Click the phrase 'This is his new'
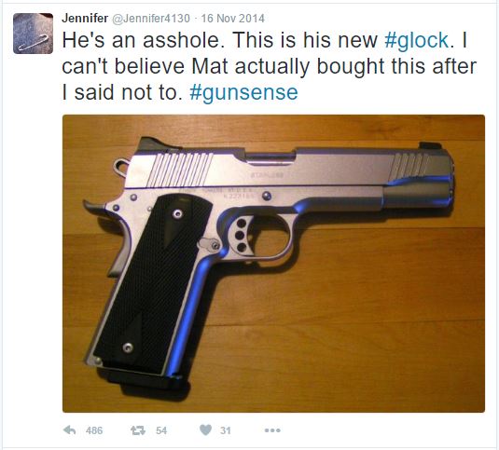499x450 pixels. [305, 40]
